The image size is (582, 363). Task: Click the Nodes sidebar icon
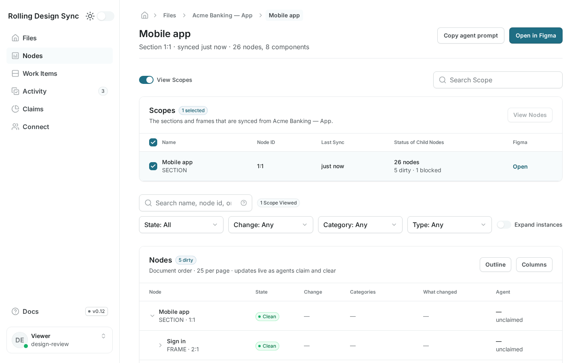tap(15, 56)
